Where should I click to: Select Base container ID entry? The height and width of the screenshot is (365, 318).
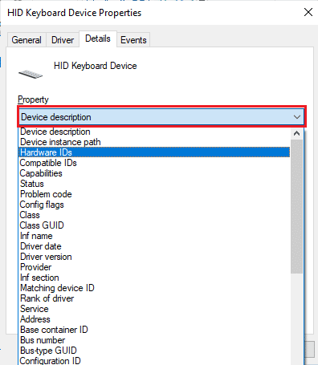154,330
